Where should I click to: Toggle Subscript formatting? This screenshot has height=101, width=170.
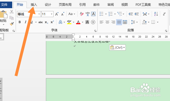pyautogui.click(x=46, y=22)
